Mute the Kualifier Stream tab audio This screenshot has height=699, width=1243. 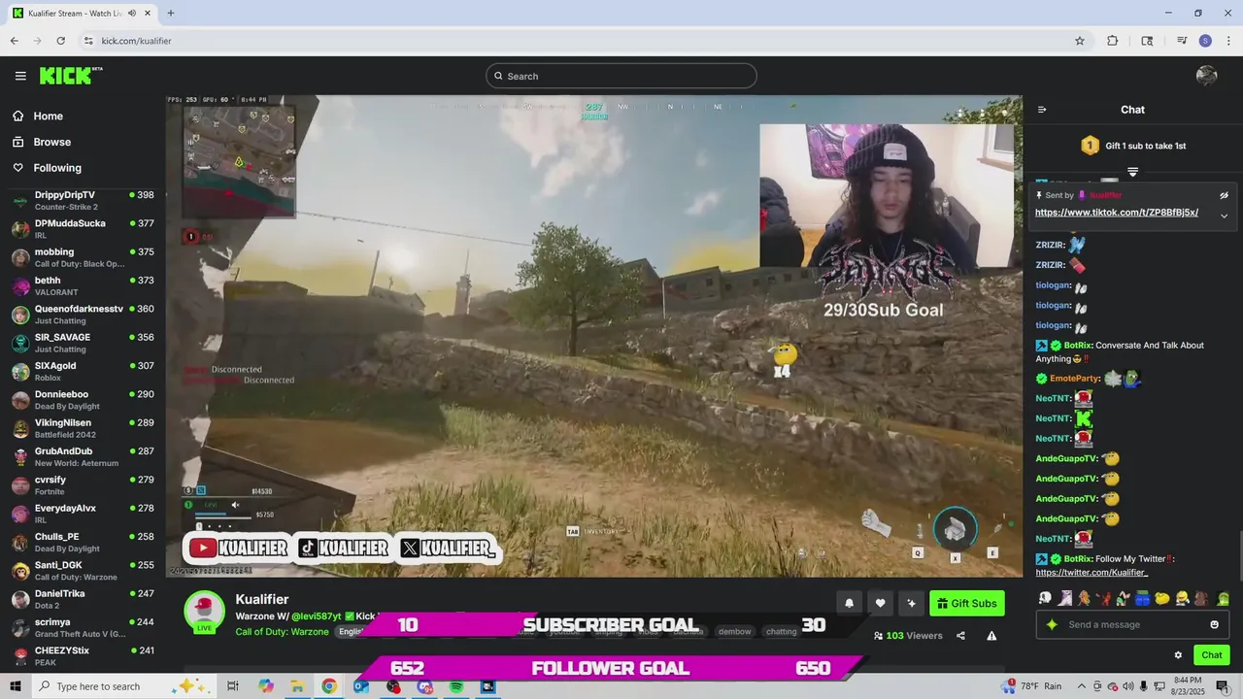[x=132, y=14]
